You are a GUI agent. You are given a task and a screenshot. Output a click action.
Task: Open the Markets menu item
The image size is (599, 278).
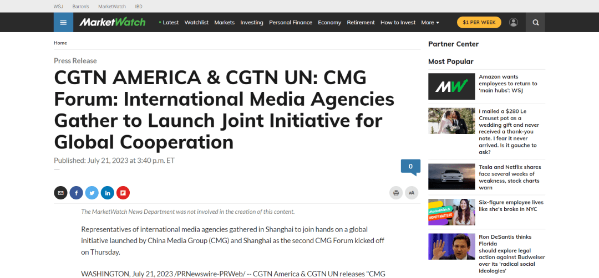click(x=224, y=23)
